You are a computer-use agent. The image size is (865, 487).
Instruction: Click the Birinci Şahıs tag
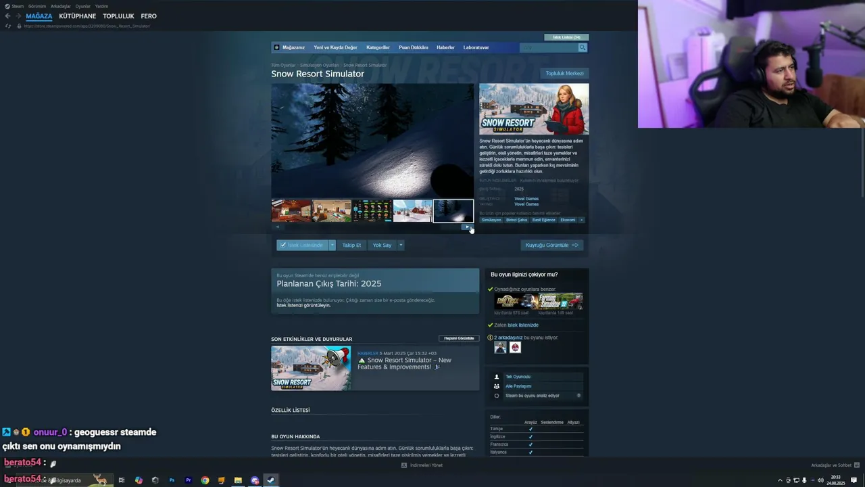pos(517,220)
